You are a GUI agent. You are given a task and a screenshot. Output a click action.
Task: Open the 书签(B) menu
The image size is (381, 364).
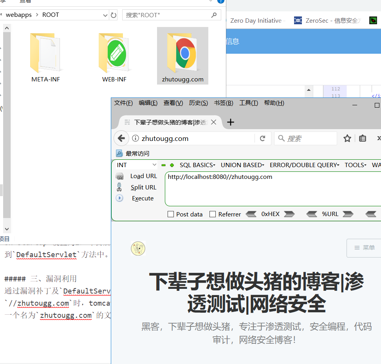point(224,103)
